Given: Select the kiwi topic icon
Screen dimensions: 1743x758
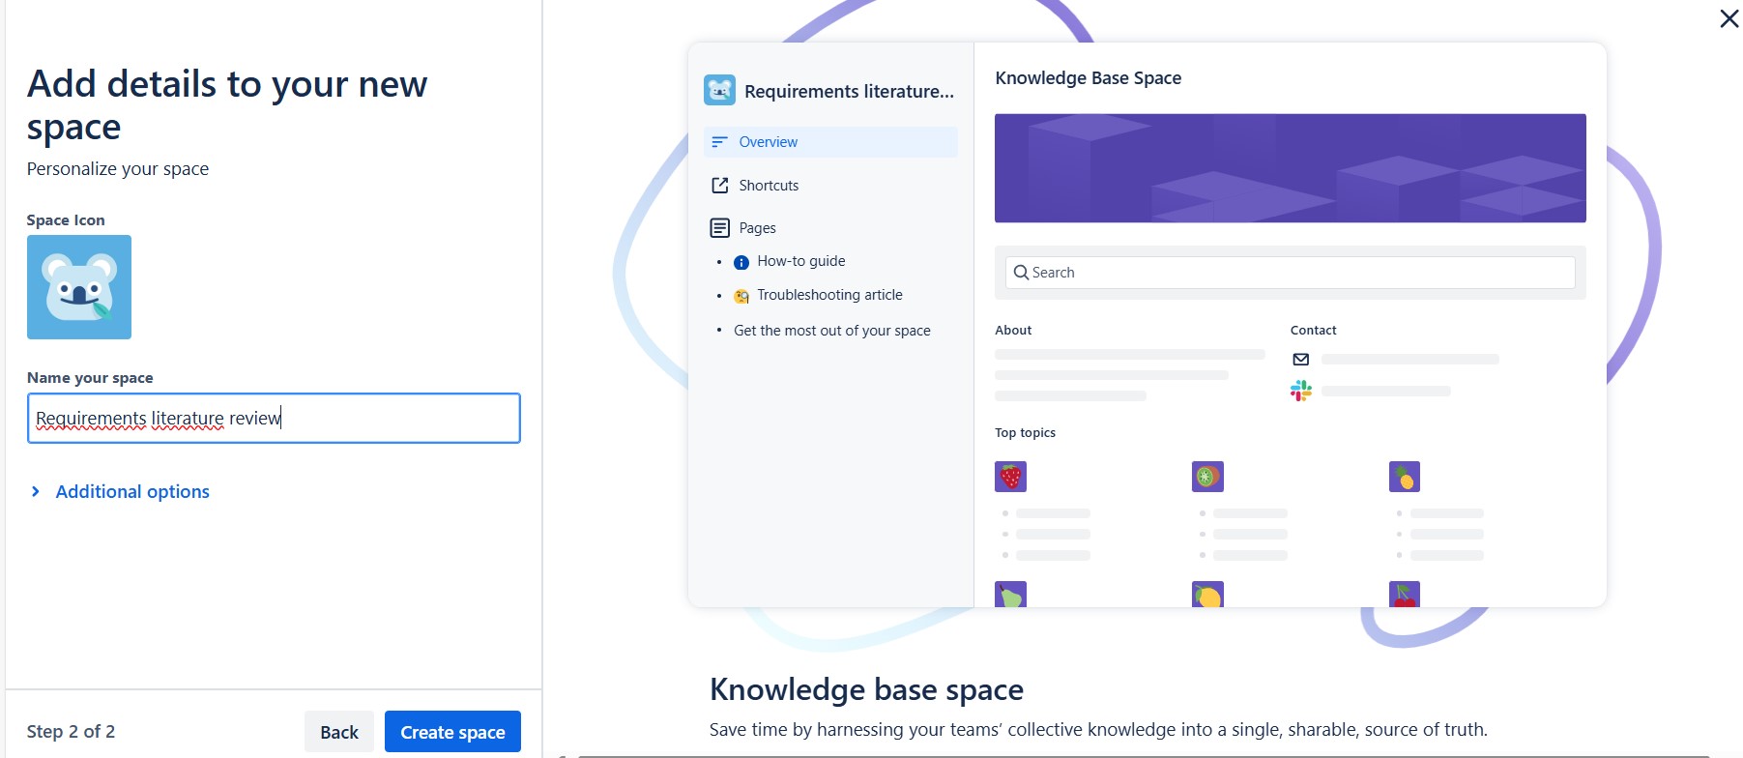Looking at the screenshot, I should [x=1207, y=477].
